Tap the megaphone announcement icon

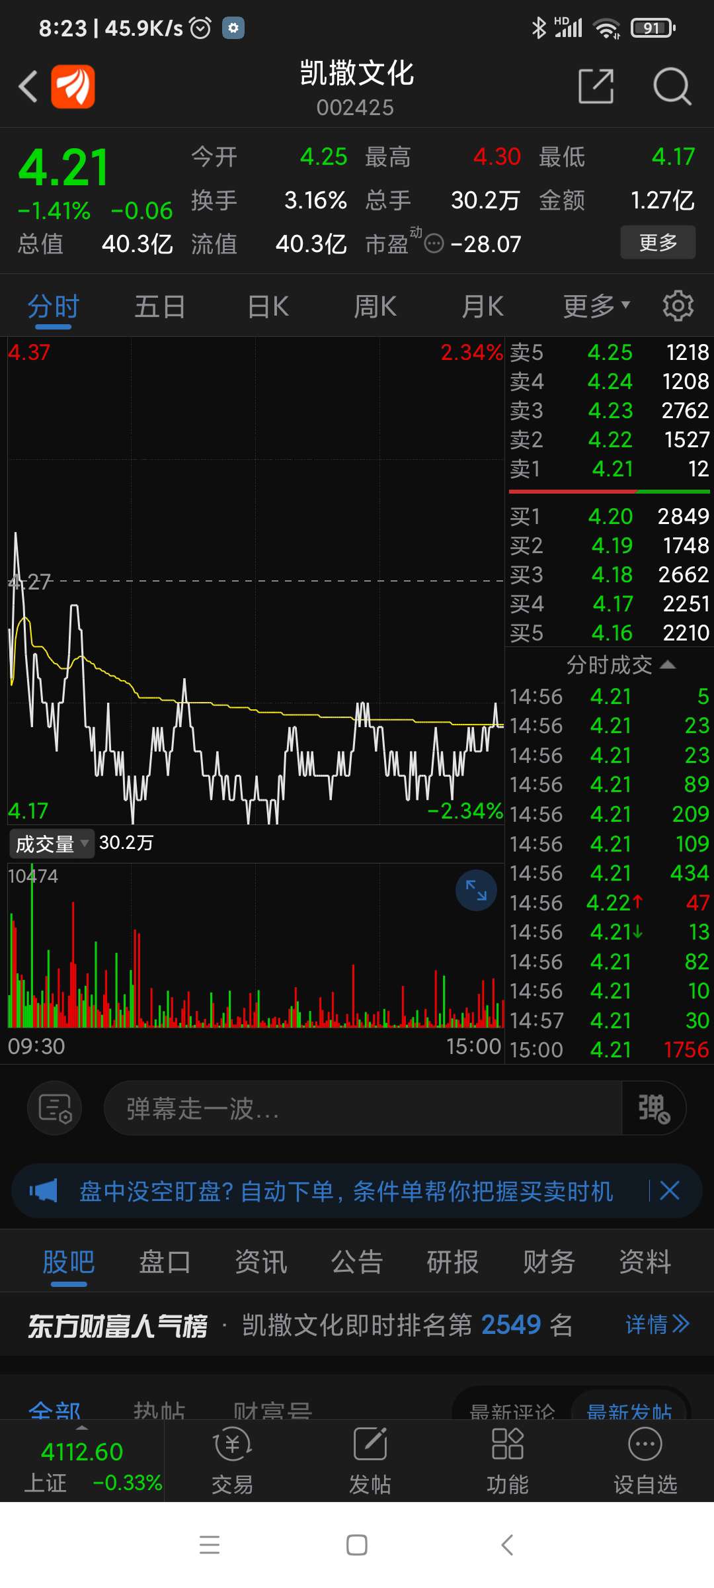click(44, 1191)
